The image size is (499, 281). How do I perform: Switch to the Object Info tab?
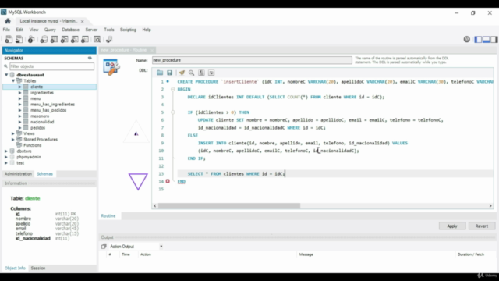(x=15, y=268)
